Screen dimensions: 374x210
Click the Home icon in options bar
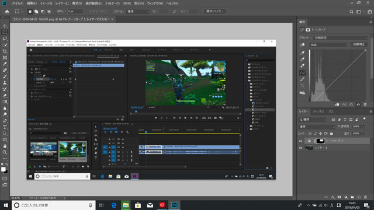(7, 12)
